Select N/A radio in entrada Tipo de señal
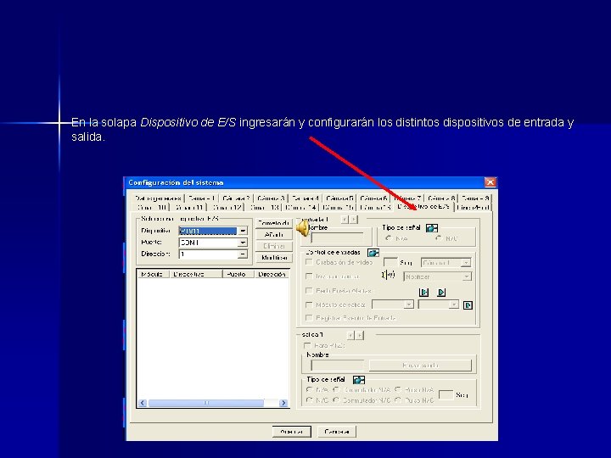Viewport: 611px width, 458px height. coord(388,238)
